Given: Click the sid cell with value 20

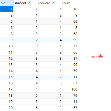Looking at the screenshot, I should tap(7, 108).
